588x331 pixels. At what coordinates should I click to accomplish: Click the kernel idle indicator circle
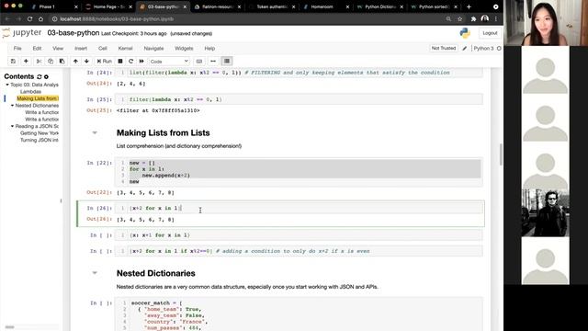pos(499,49)
